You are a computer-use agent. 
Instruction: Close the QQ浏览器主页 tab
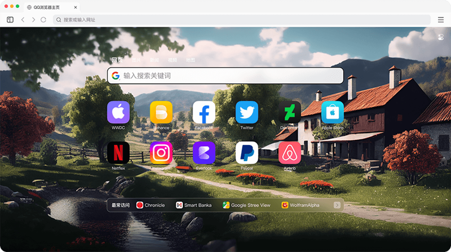click(x=76, y=7)
